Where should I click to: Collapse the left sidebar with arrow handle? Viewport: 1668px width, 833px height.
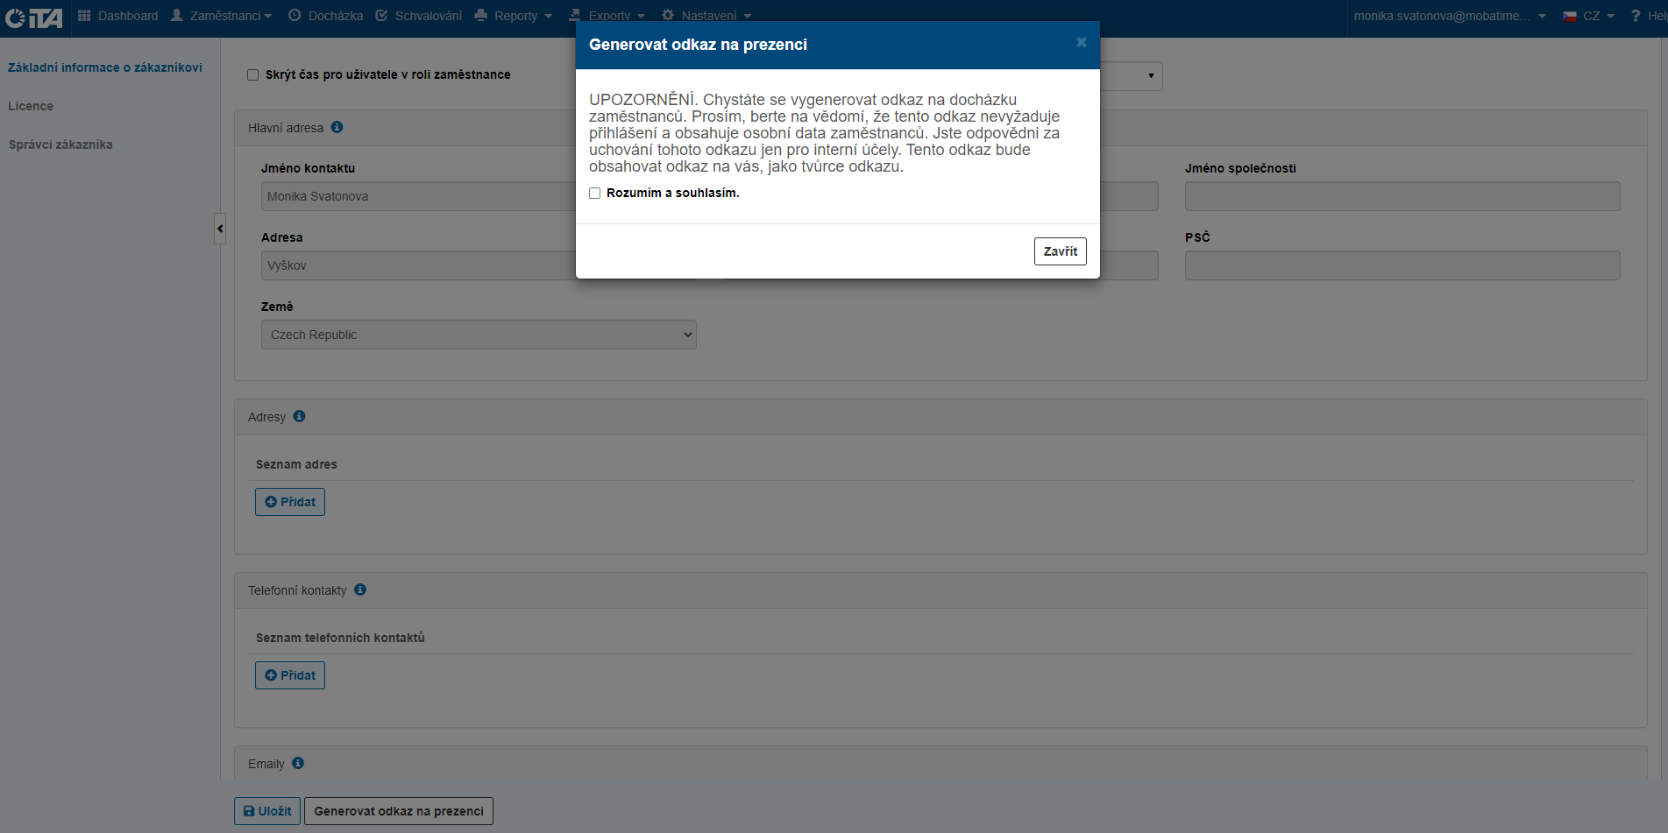(220, 229)
